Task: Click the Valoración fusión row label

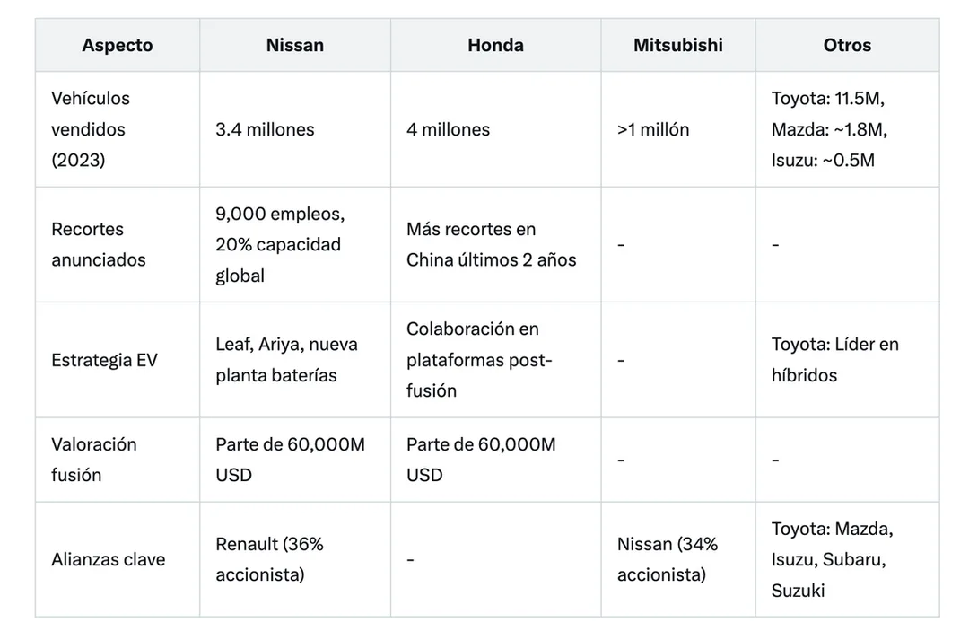Action: pos(118,460)
